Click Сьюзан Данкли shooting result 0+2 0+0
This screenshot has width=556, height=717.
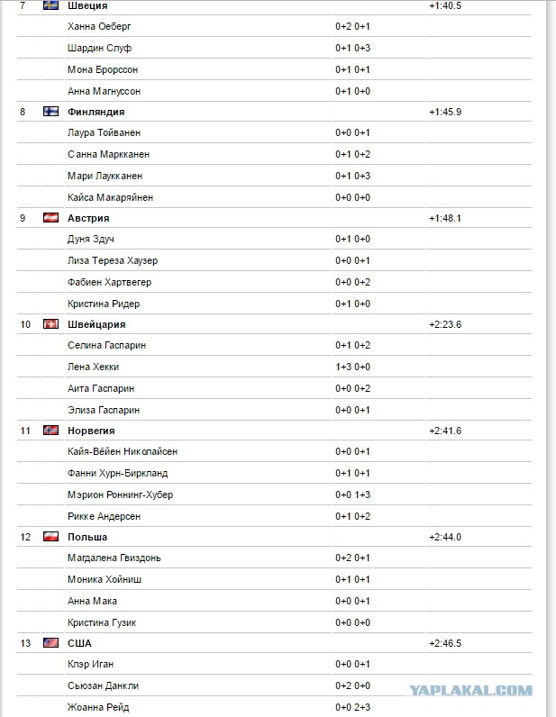(352, 685)
